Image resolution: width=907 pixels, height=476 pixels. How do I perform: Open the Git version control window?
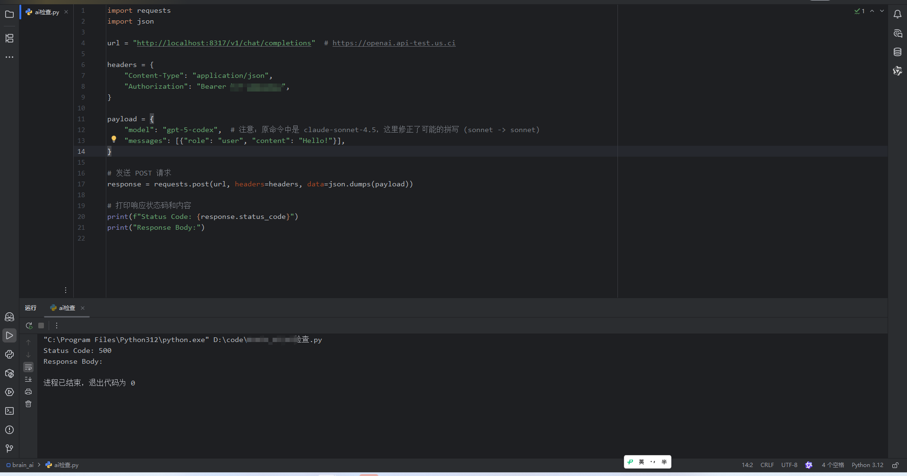(9, 449)
